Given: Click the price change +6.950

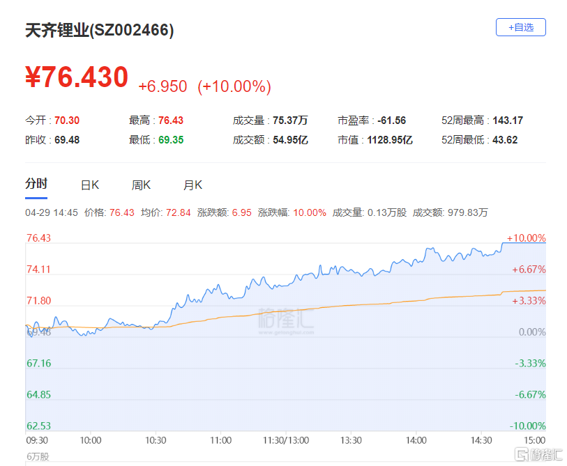Looking at the screenshot, I should click(x=162, y=86).
